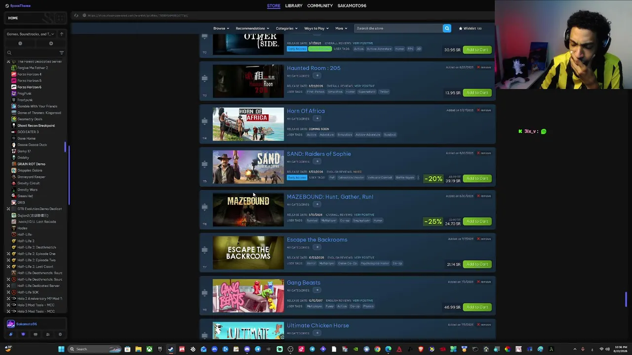Remove Gang Beasts from wishlist
Viewport: 632px width, 355px height.
pyautogui.click(x=484, y=282)
